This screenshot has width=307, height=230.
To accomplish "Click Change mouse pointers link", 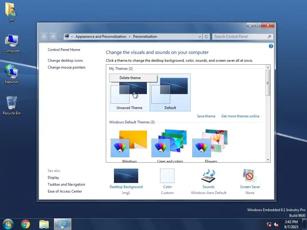I will point(67,67).
